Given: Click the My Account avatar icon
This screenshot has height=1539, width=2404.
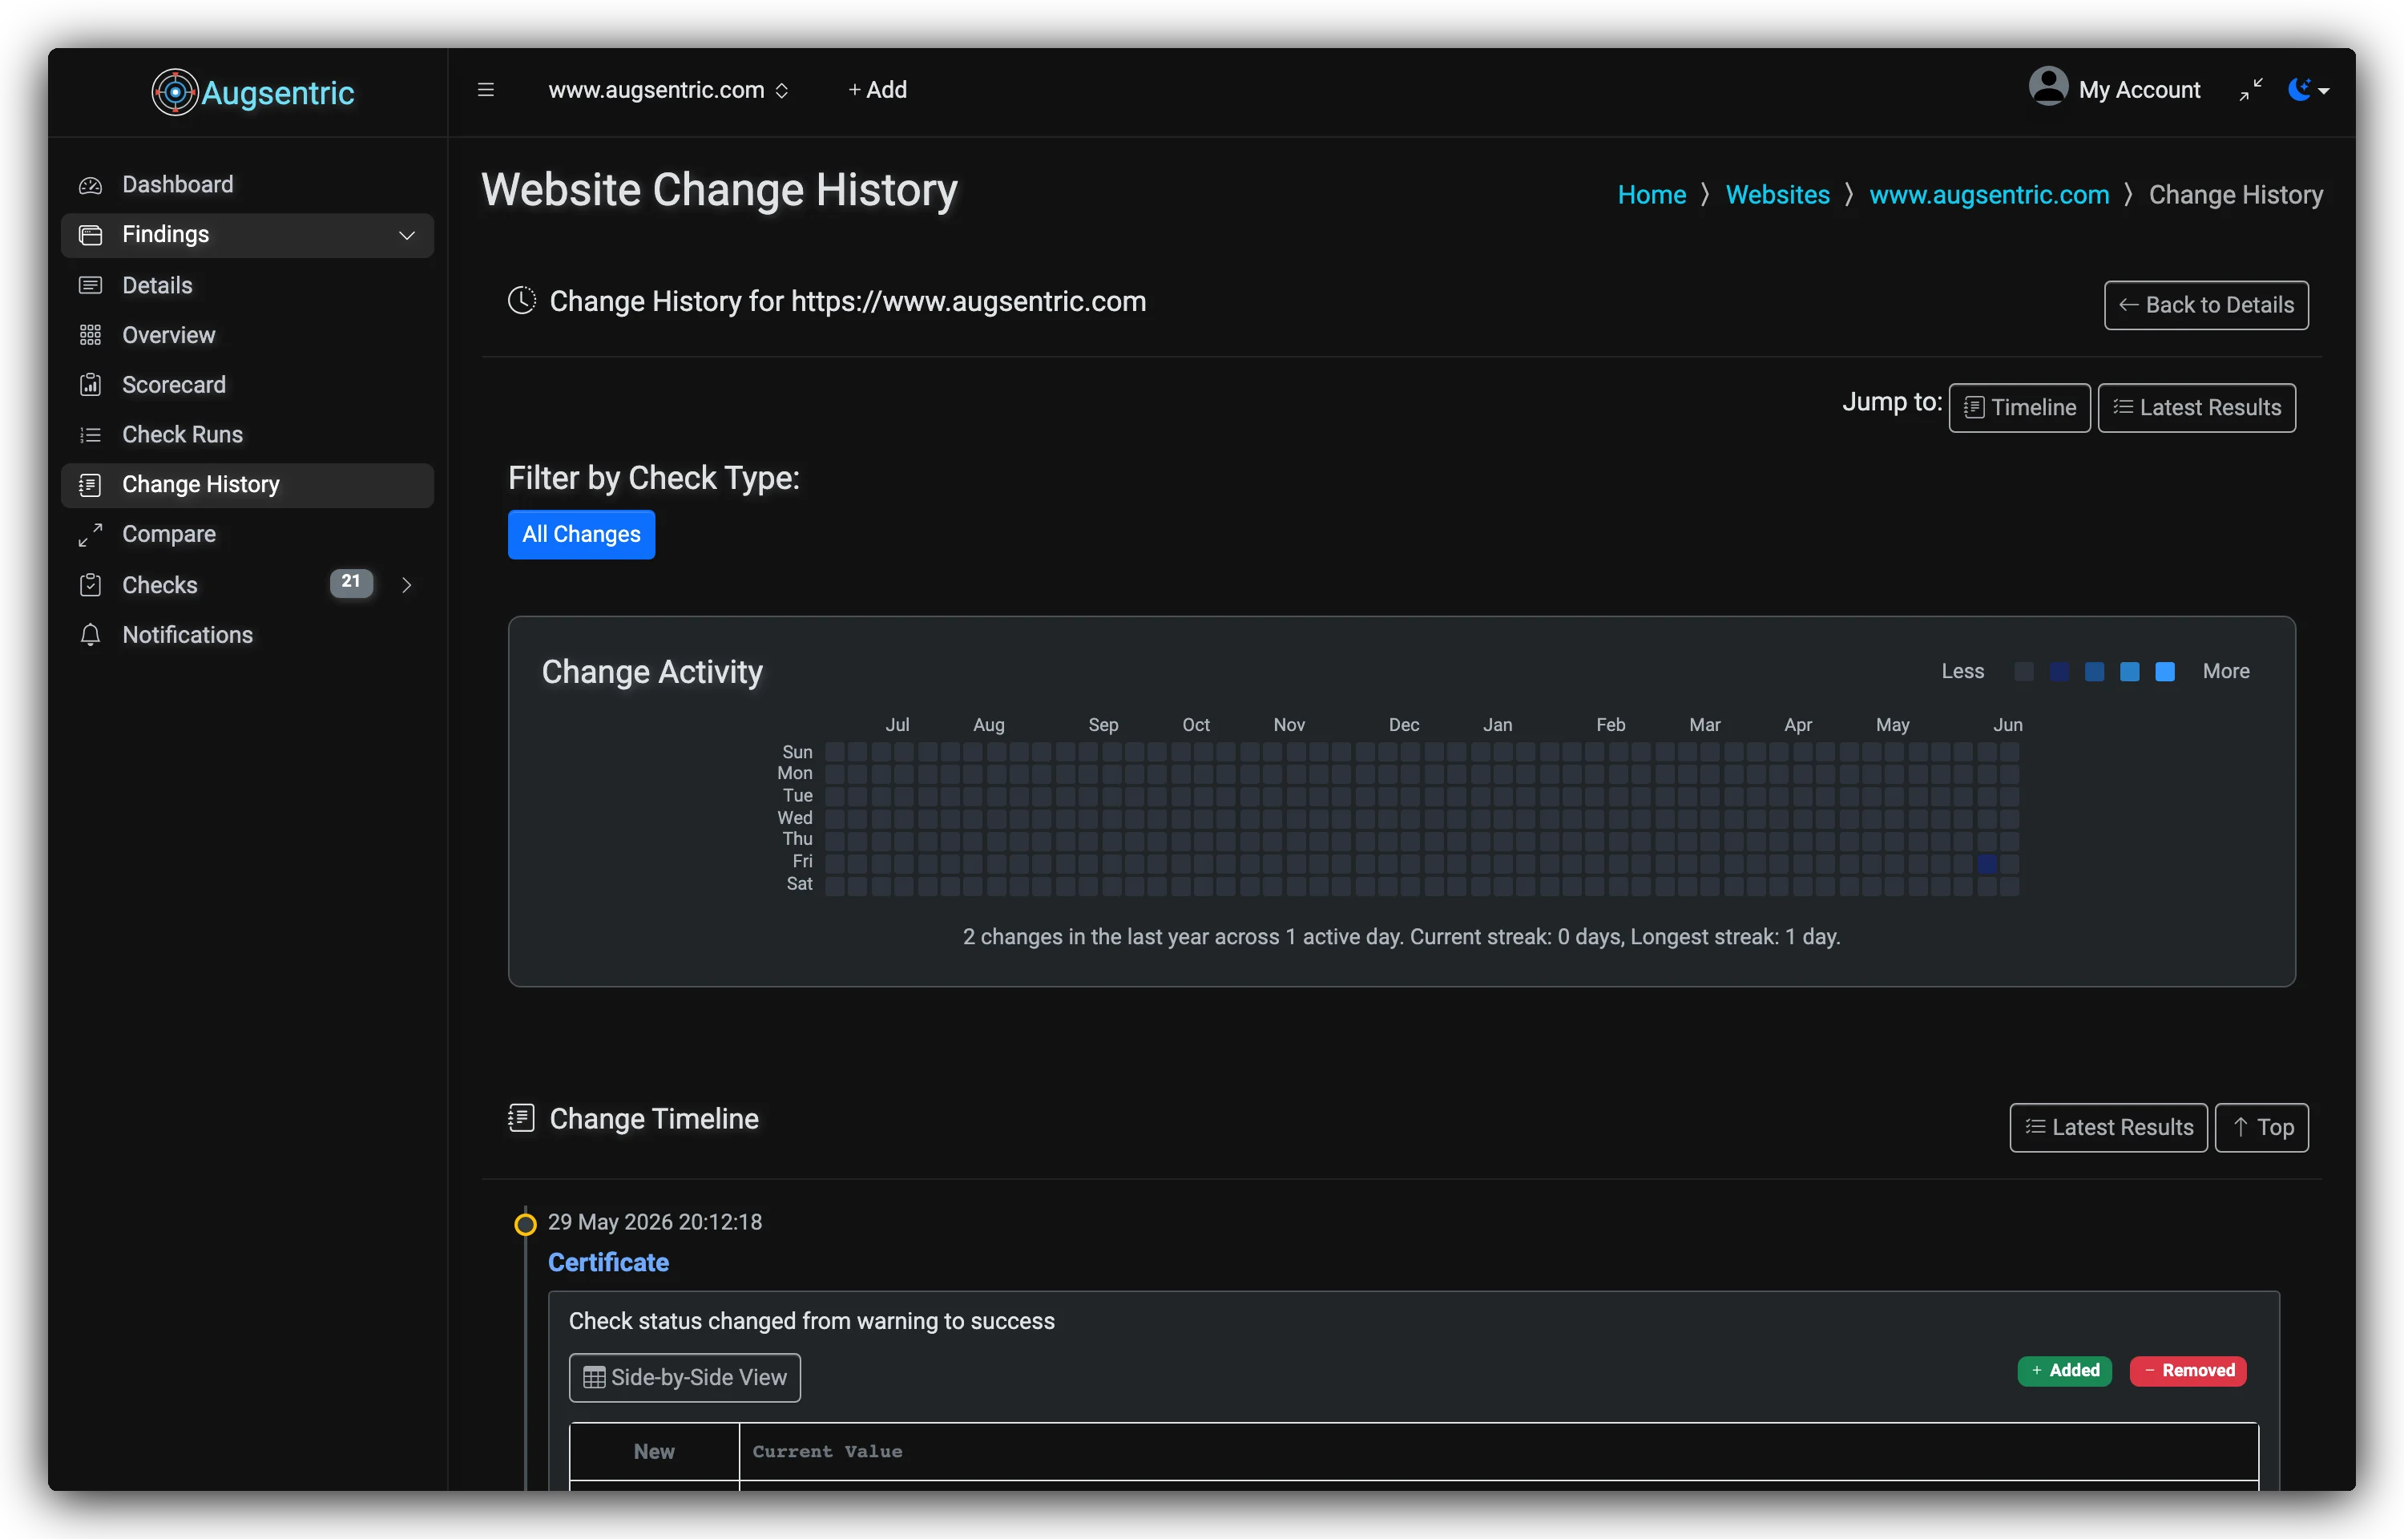Looking at the screenshot, I should pos(2048,87).
